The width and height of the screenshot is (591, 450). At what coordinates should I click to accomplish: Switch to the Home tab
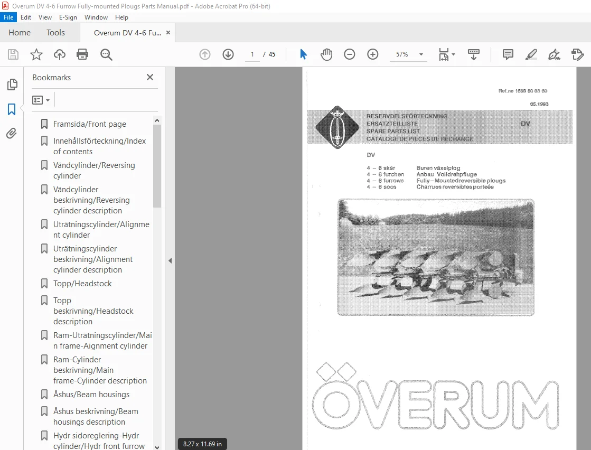[20, 33]
